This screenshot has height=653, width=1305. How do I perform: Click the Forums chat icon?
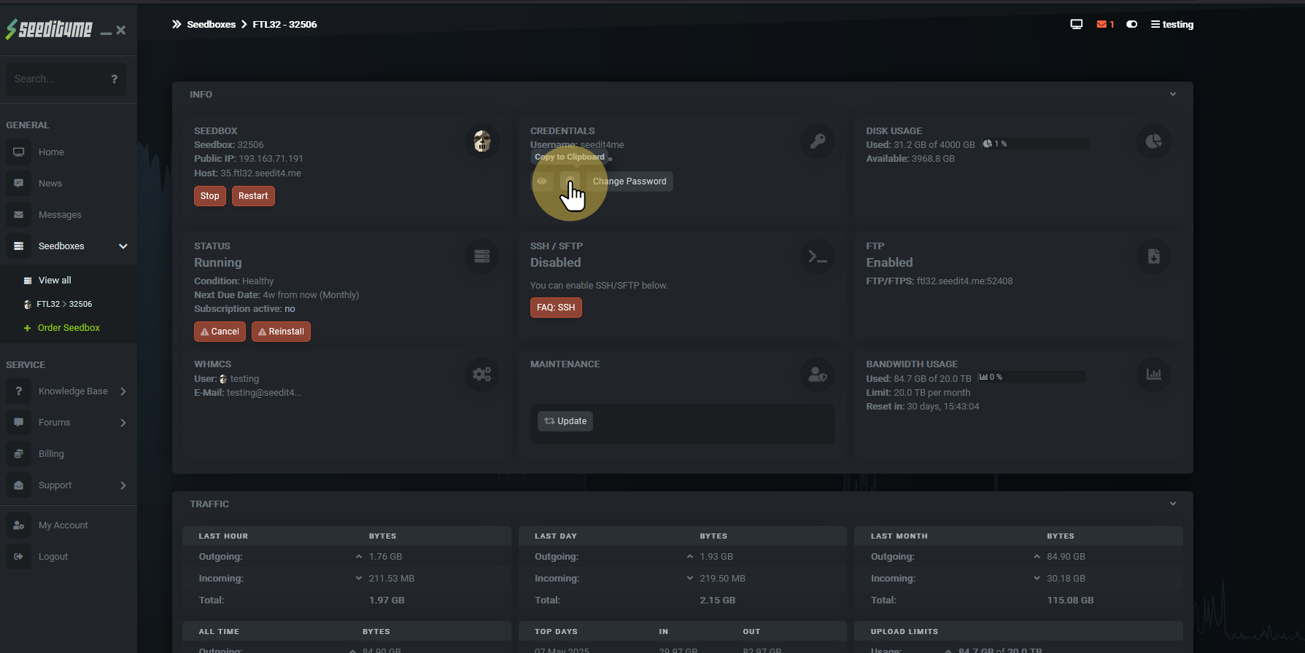[19, 423]
